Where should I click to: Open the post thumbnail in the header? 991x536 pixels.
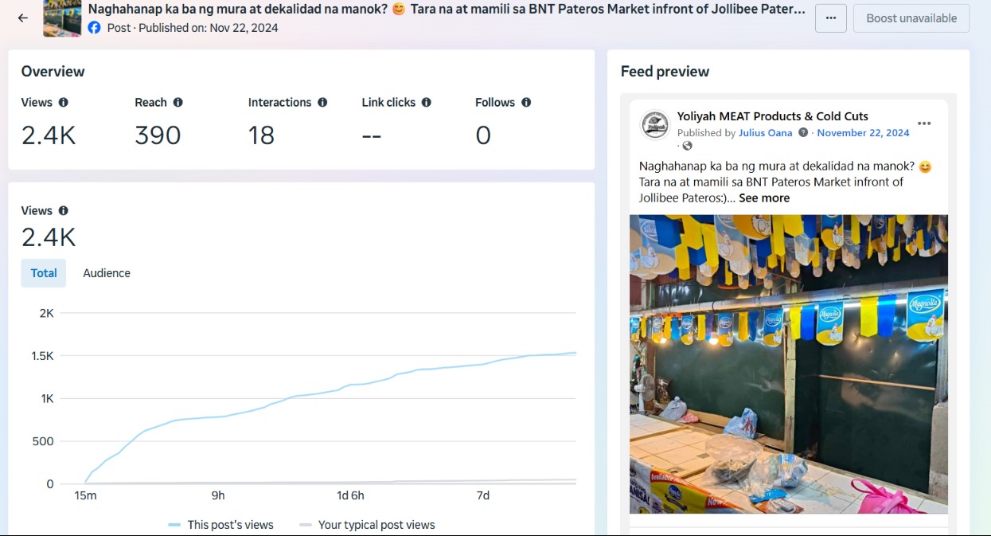(62, 18)
